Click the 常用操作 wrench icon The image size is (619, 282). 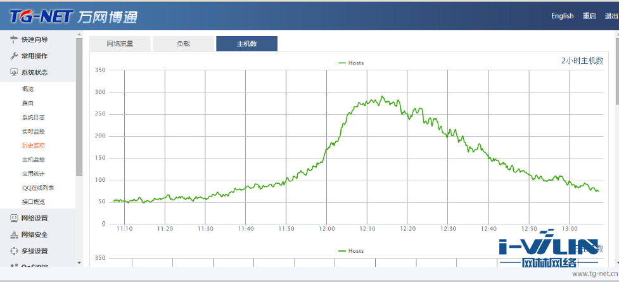click(x=14, y=56)
